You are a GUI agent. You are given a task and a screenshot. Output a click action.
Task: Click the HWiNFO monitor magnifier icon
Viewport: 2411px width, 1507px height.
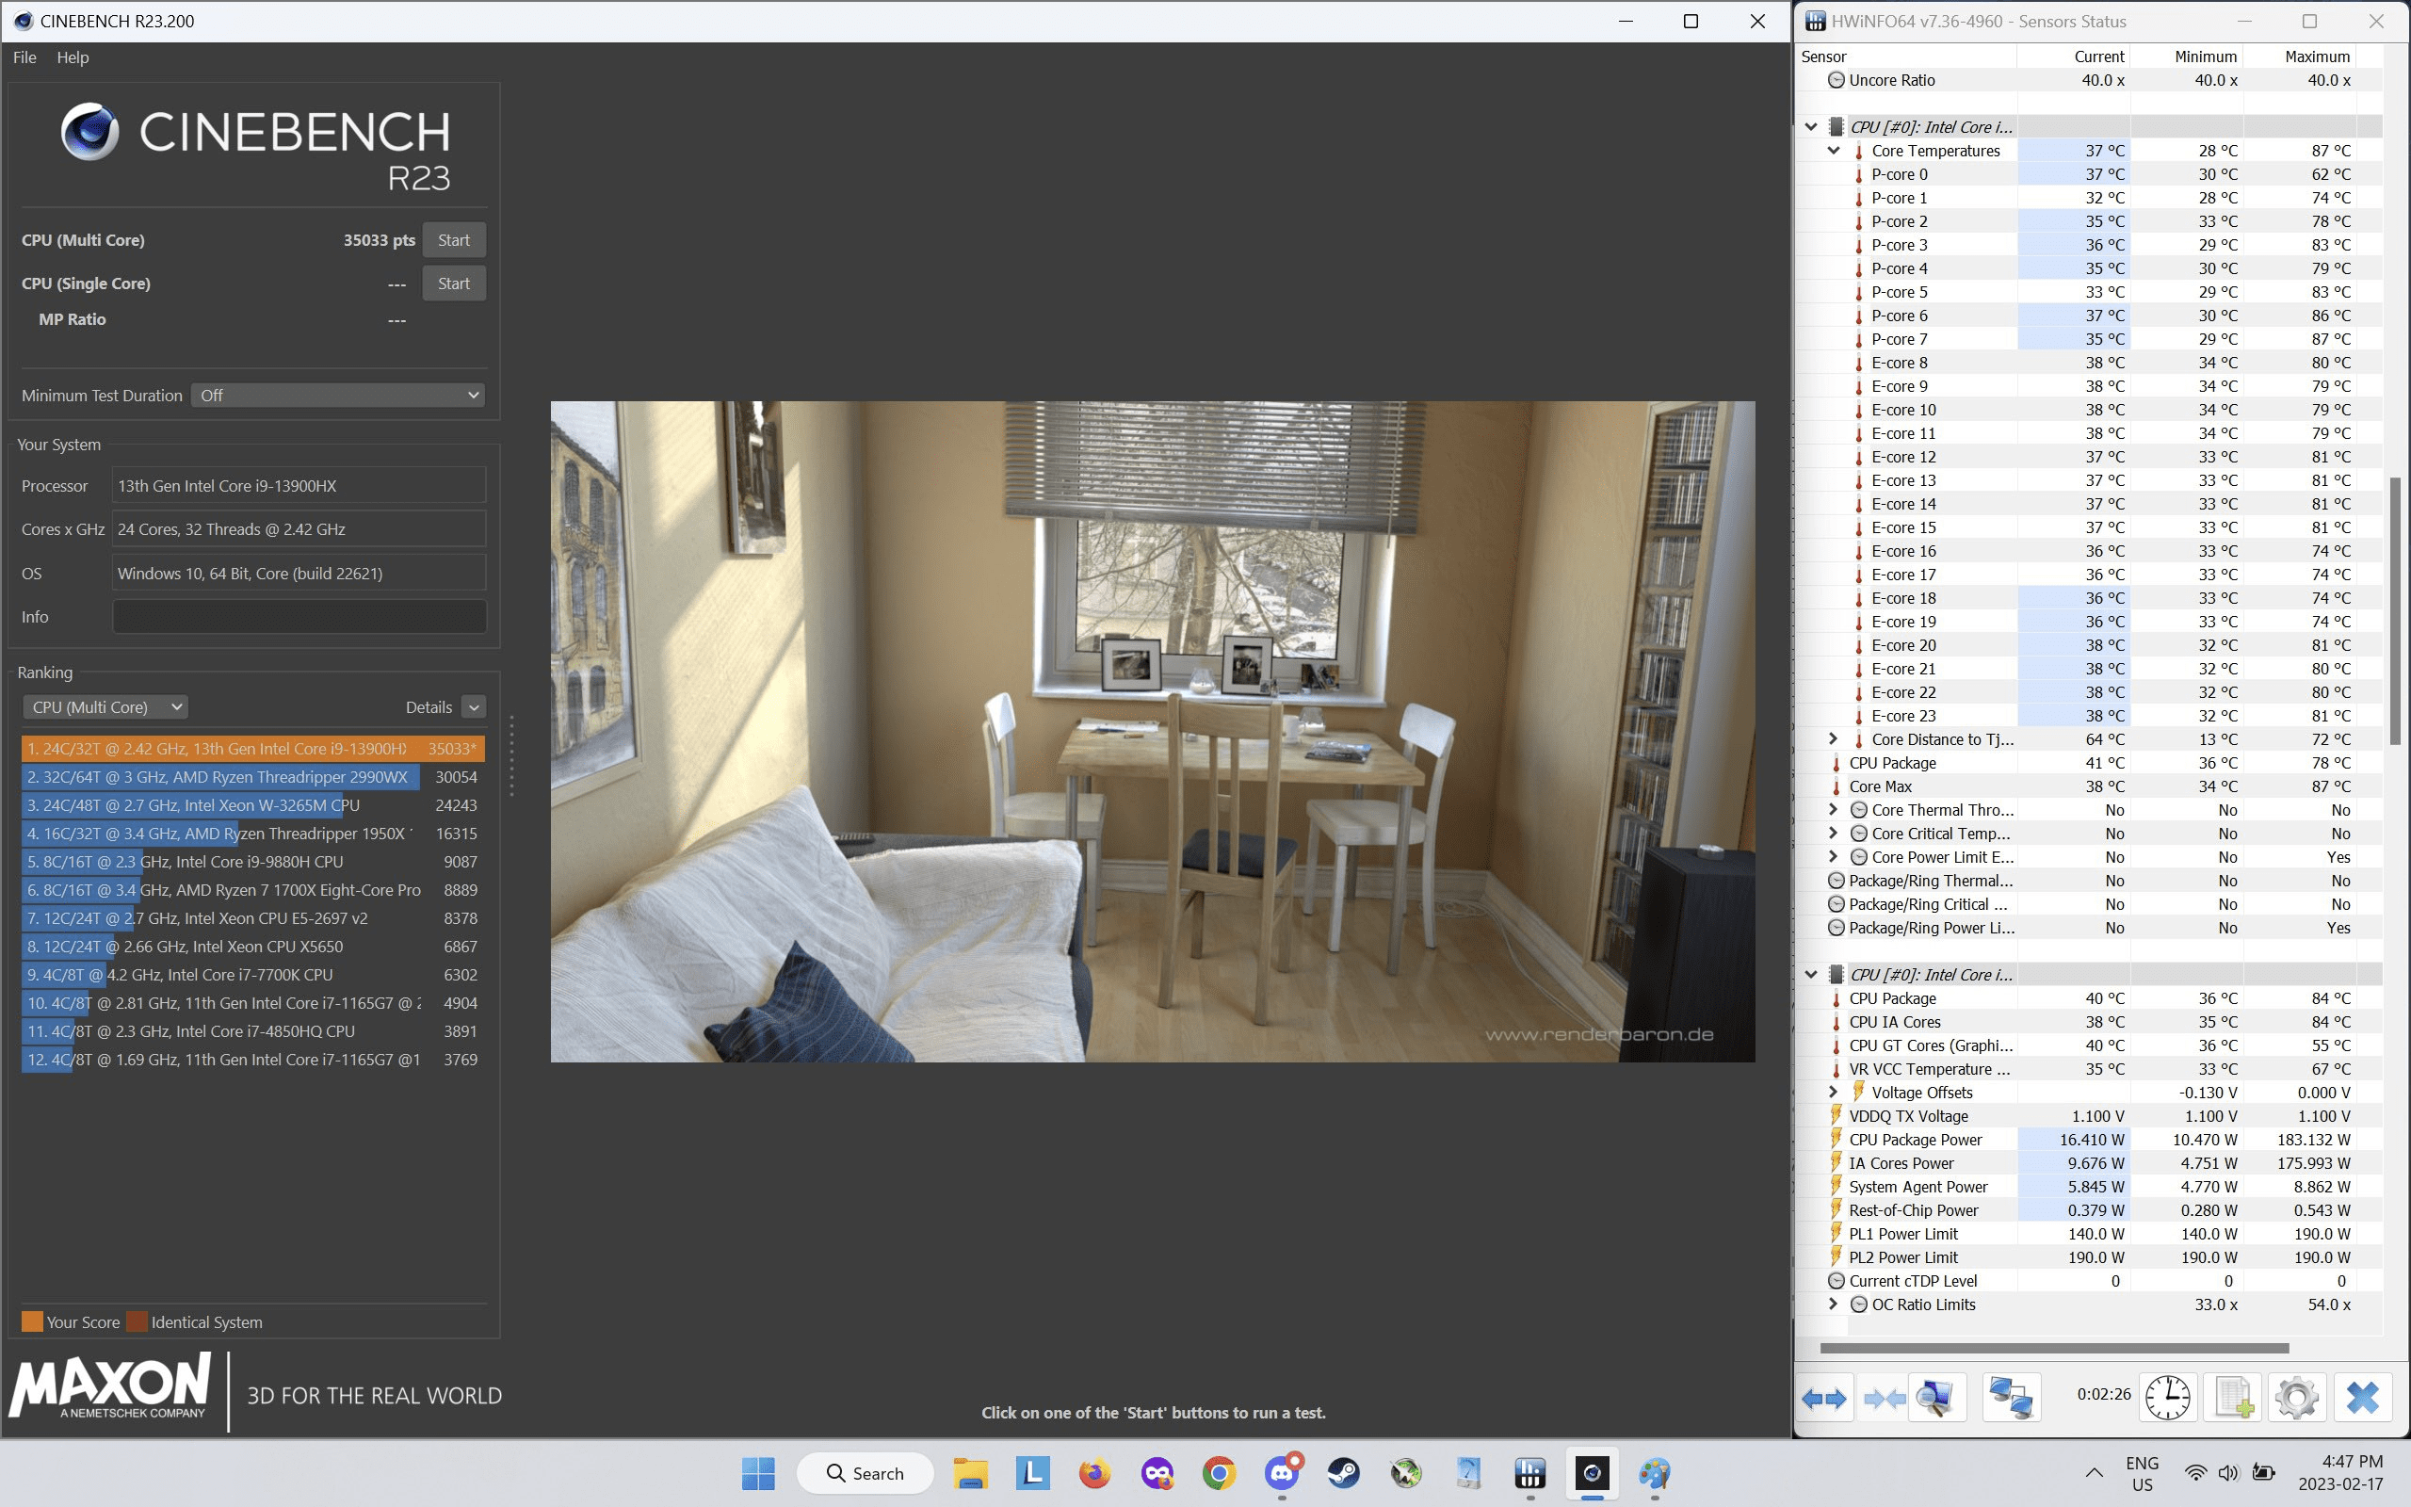(x=1934, y=1398)
